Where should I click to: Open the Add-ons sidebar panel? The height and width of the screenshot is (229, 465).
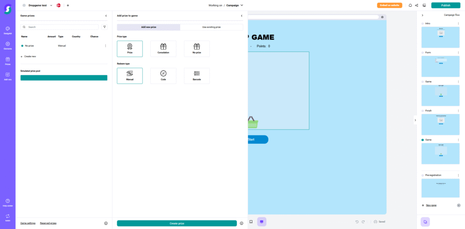point(8,76)
